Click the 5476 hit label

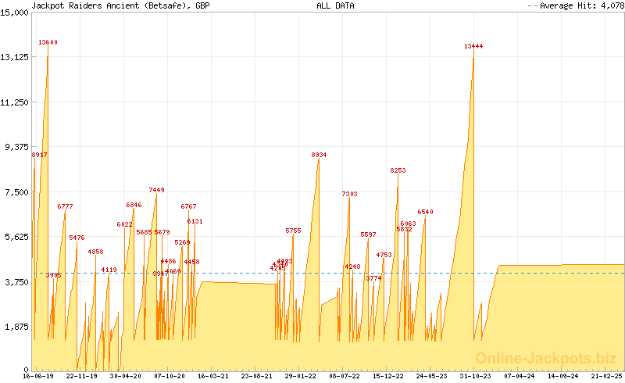coord(77,238)
